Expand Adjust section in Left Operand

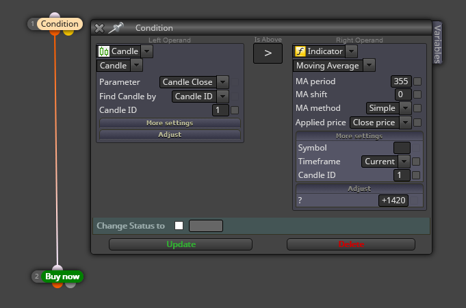pyautogui.click(x=170, y=135)
